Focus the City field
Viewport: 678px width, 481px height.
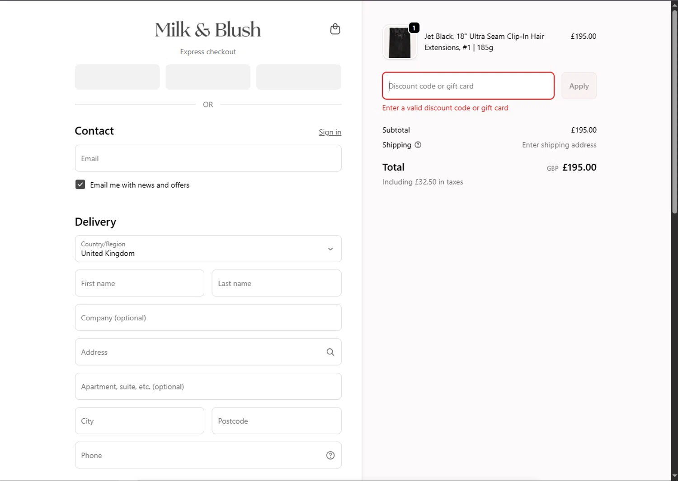[x=140, y=421]
